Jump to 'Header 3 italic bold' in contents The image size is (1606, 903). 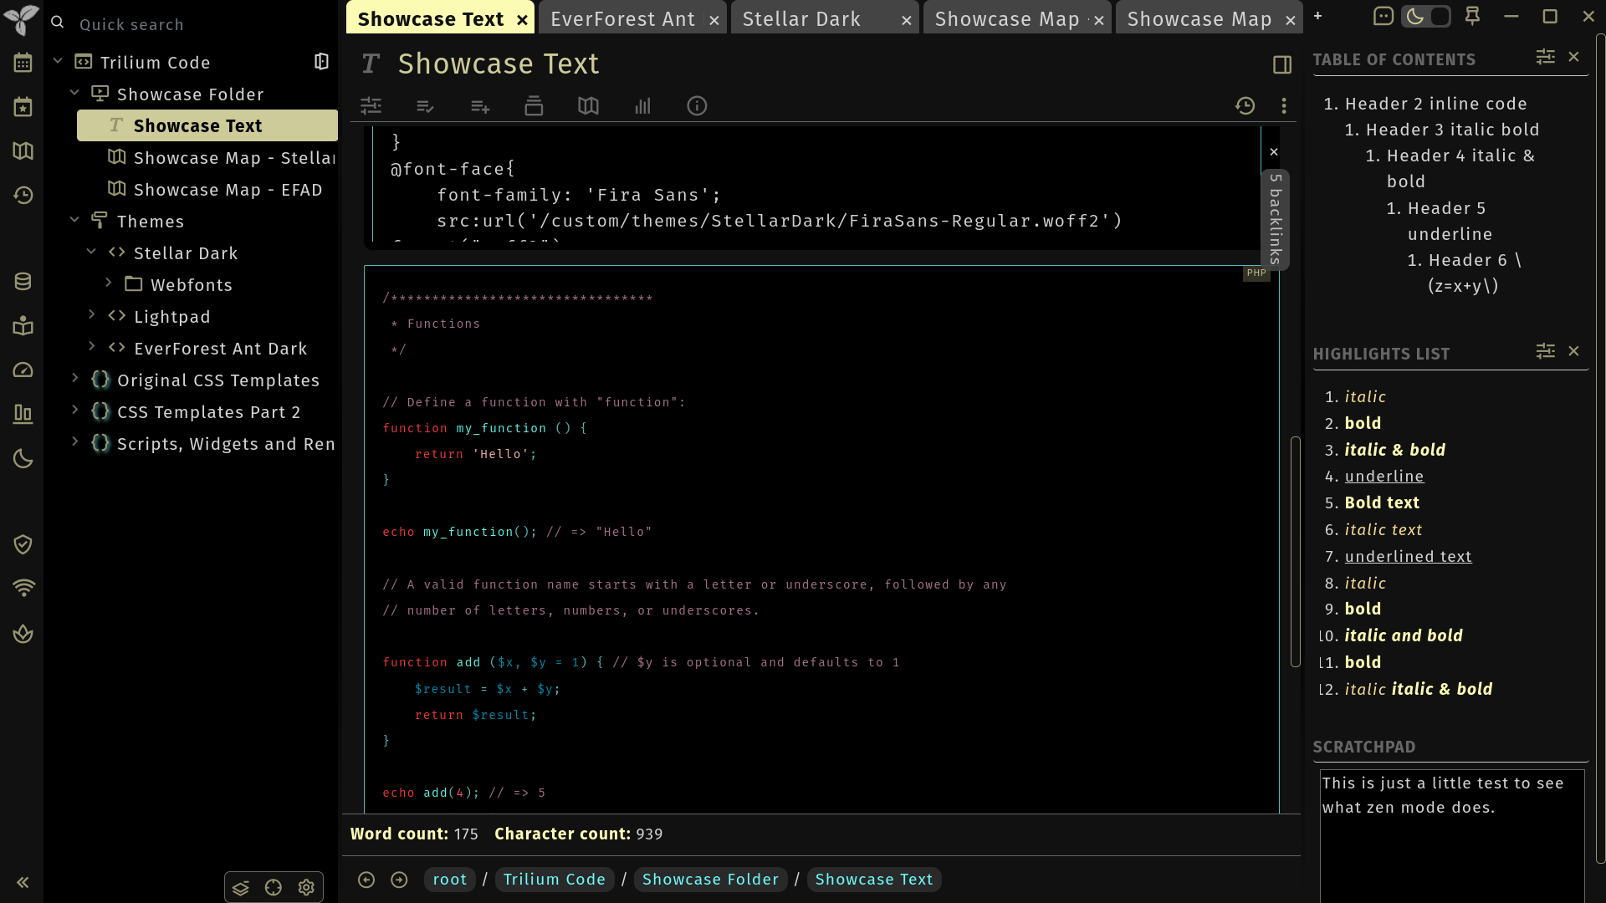pyautogui.click(x=1452, y=130)
